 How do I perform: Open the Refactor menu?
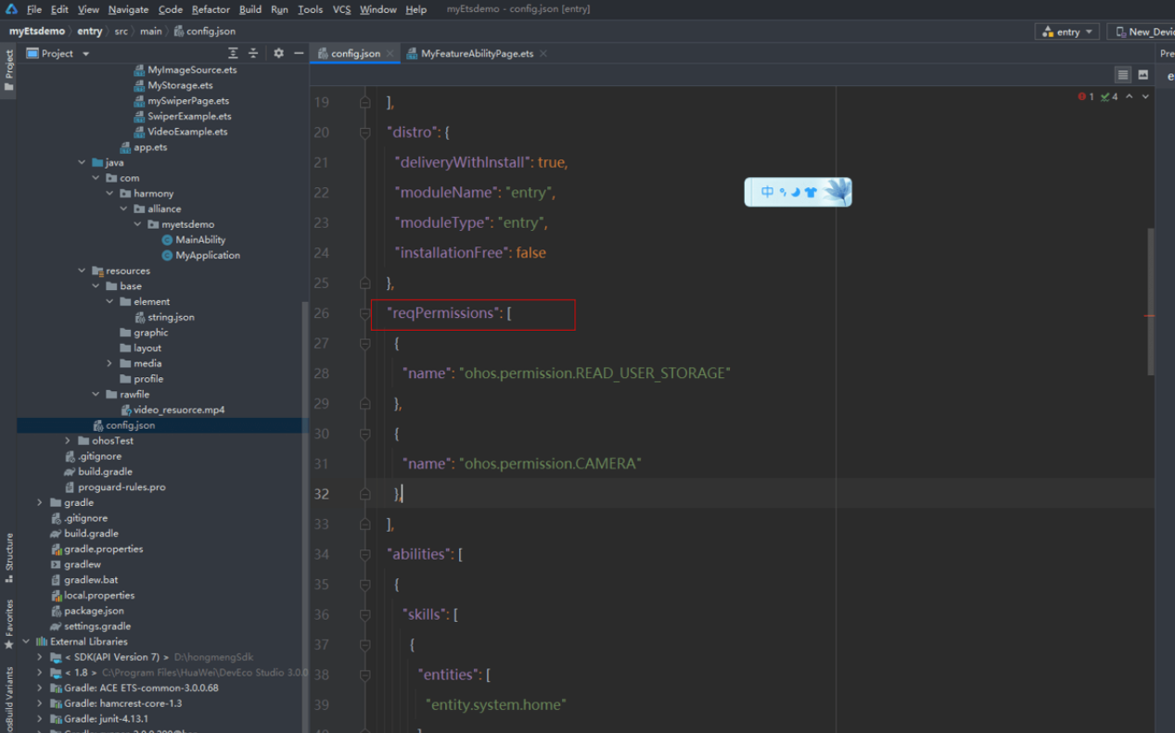coord(211,9)
